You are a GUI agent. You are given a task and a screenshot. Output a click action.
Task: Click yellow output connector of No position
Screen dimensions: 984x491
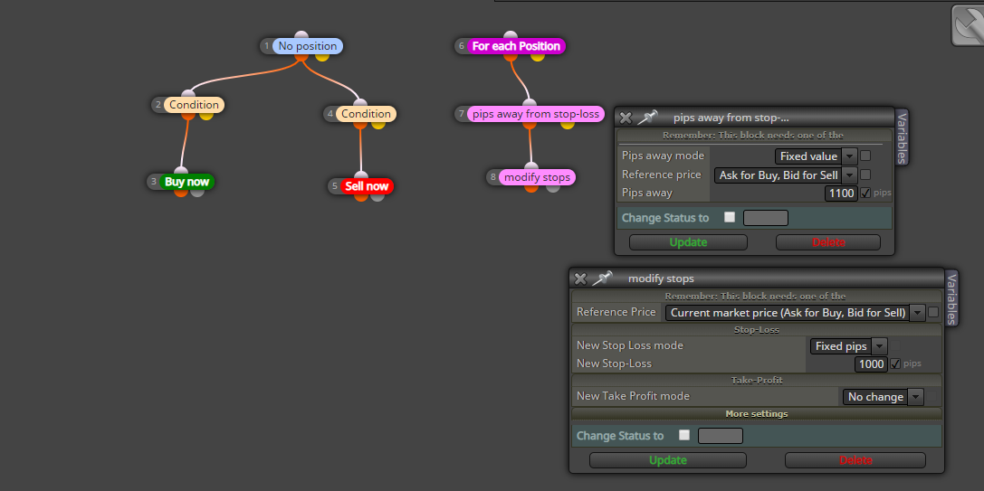[x=322, y=56]
